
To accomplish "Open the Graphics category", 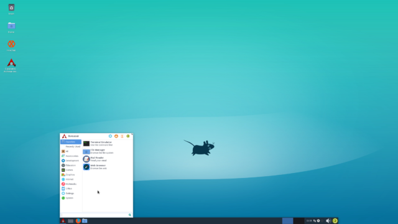I will point(71,175).
